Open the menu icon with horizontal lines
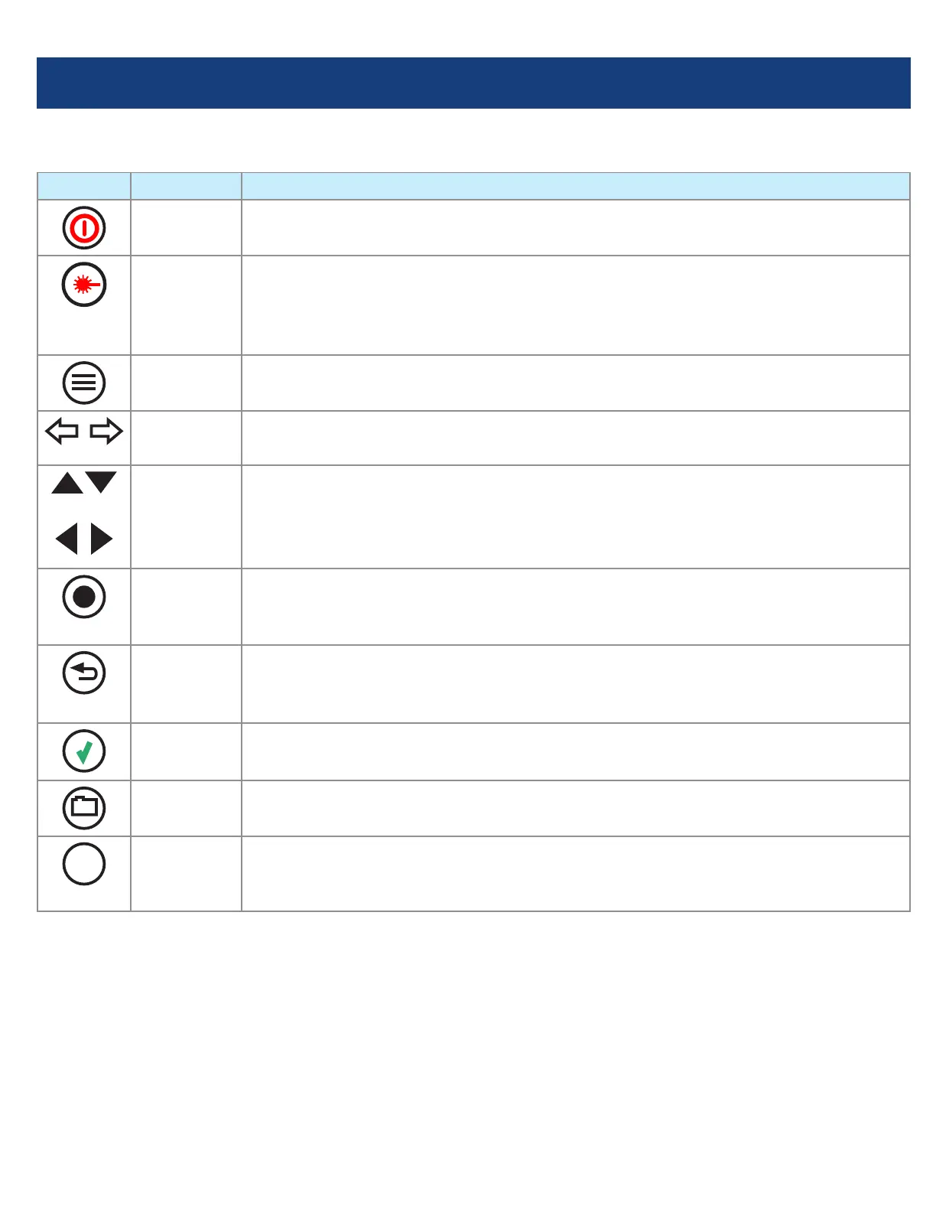 [x=84, y=383]
